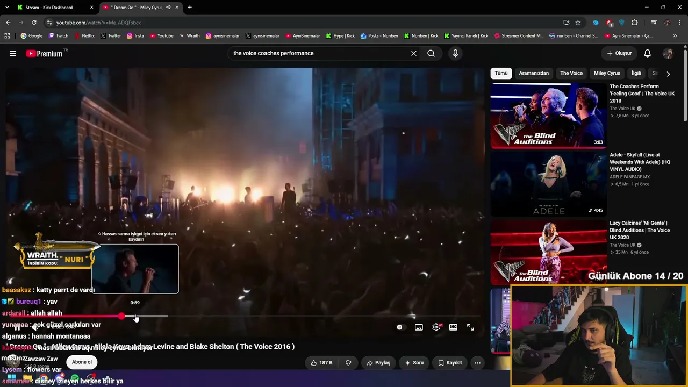Viewport: 688px width, 387px height.
Task: Open YouTube notifications bell
Action: click(648, 53)
